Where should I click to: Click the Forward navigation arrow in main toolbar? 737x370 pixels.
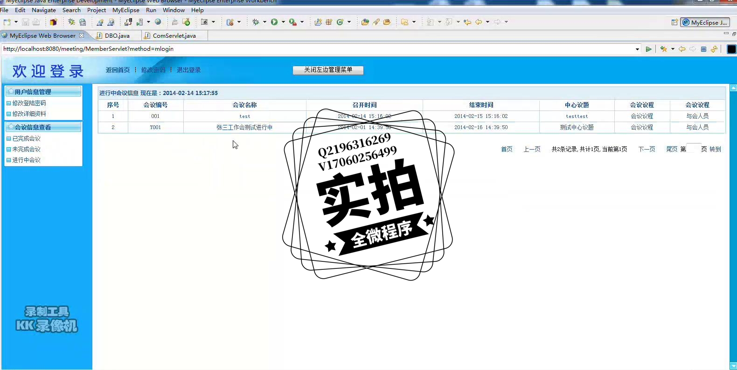(x=497, y=22)
